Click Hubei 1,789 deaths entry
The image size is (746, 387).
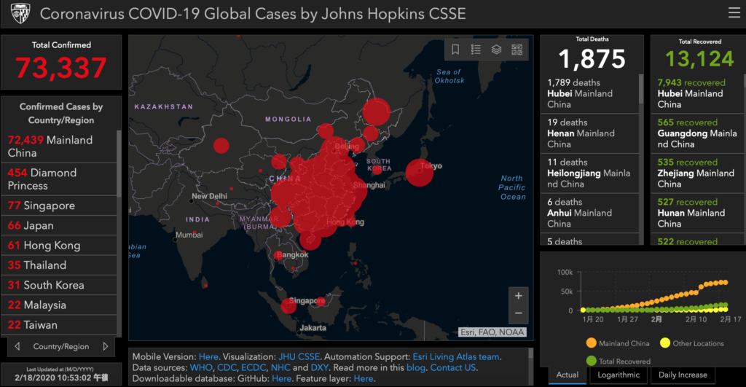click(x=589, y=93)
